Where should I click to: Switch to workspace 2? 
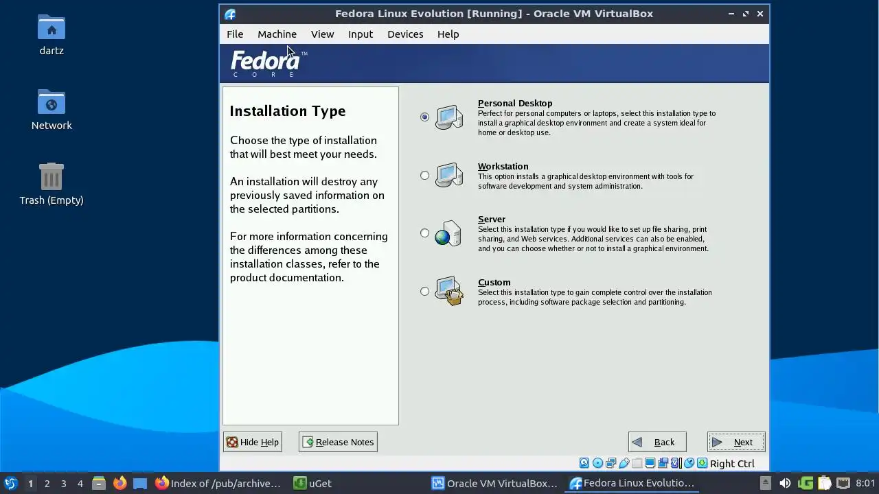coord(47,483)
